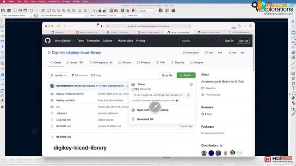Open the Why GitHub? menu
The image size is (296, 166).
64,41
